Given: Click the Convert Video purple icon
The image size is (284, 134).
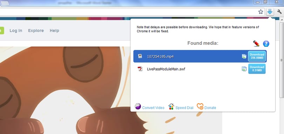Looking at the screenshot, I should [x=138, y=106].
